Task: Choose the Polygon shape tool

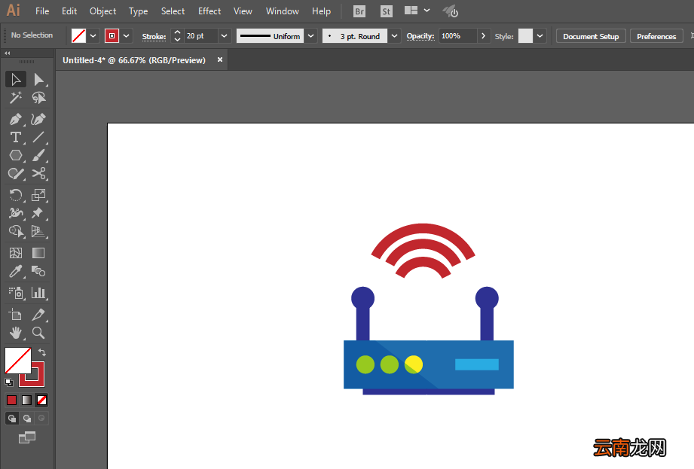Action: (16, 156)
